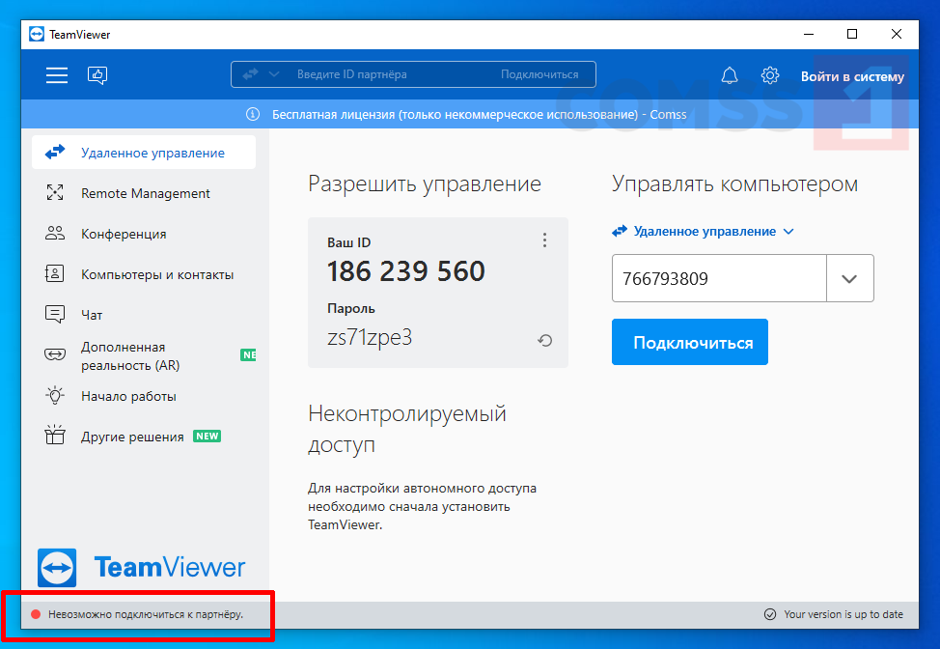The image size is (940, 649).
Task: Click the feedback thumbs-up icon
Action: [97, 75]
